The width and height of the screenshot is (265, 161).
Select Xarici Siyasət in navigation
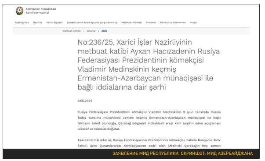(x=54, y=22)
